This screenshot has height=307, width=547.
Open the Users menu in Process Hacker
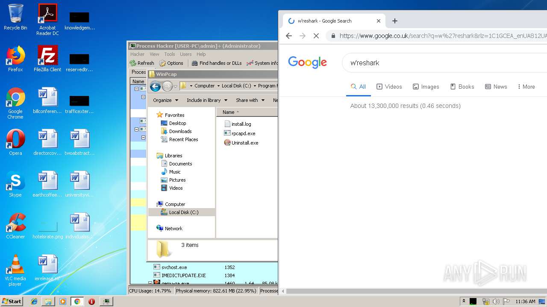tap(185, 54)
